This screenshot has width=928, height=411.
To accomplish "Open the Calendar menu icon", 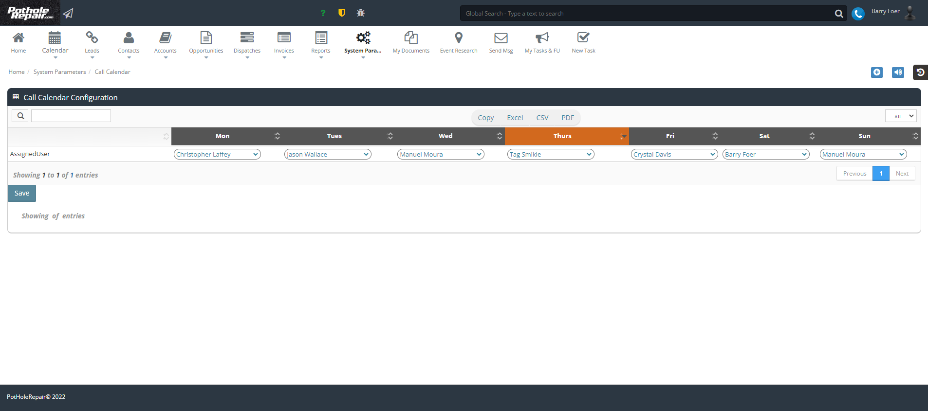I will click(55, 37).
